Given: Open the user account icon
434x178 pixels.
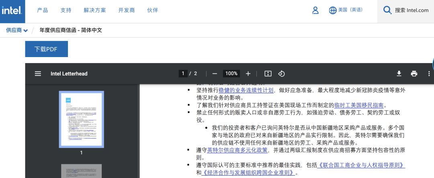Looking at the screenshot, I should click(315, 10).
